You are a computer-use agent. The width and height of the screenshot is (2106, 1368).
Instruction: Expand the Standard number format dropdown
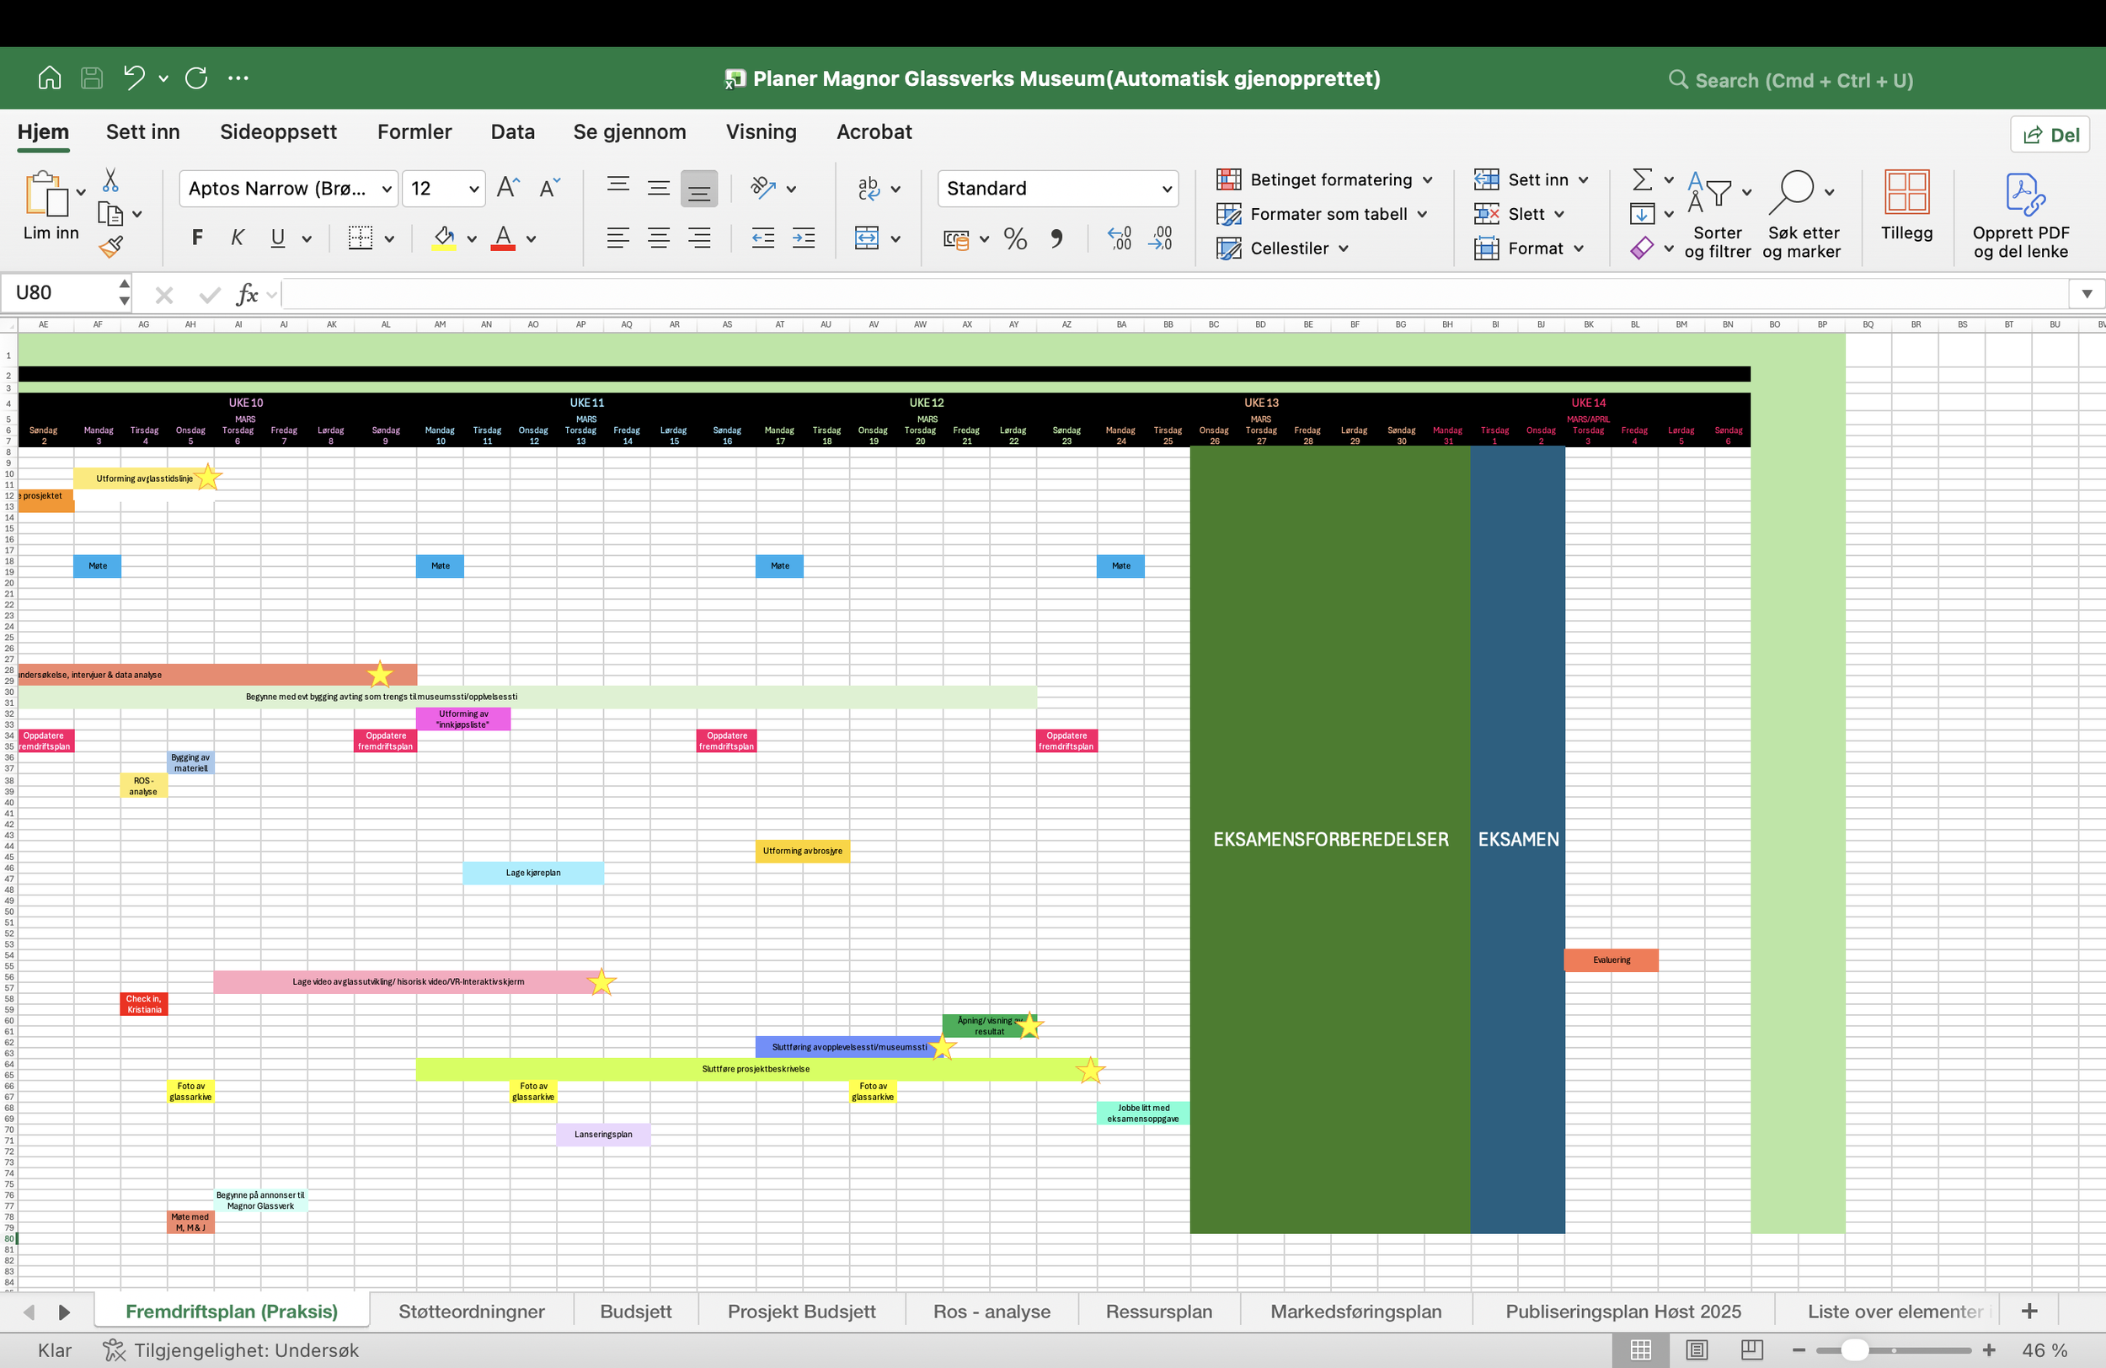click(1166, 189)
